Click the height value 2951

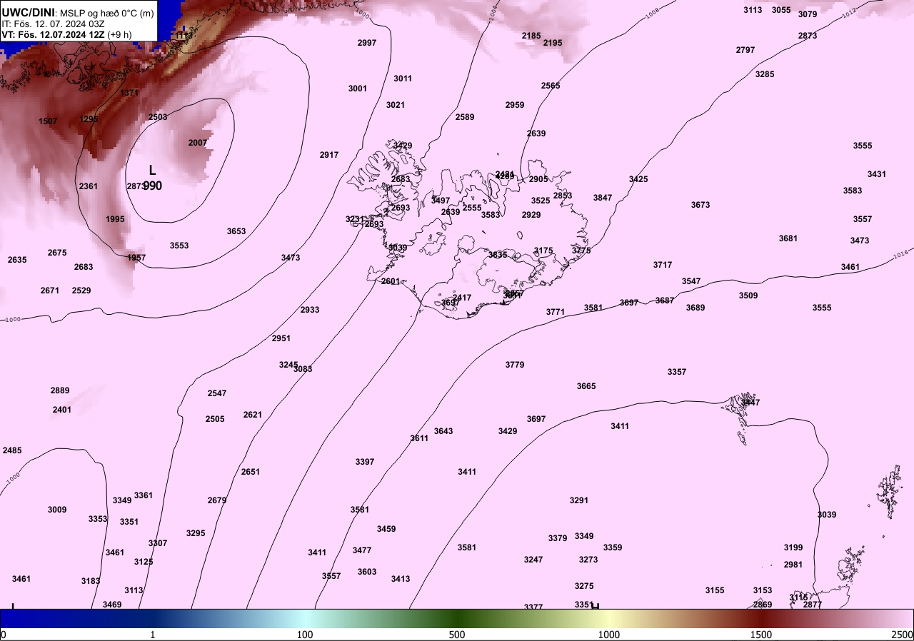click(x=281, y=338)
